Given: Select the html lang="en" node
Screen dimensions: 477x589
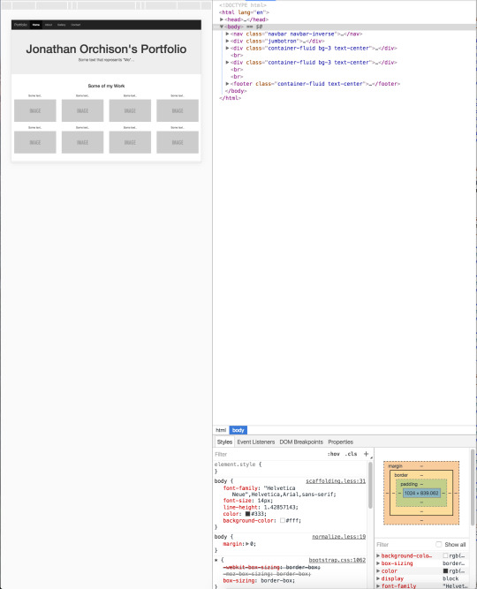Looking at the screenshot, I should click(x=245, y=12).
